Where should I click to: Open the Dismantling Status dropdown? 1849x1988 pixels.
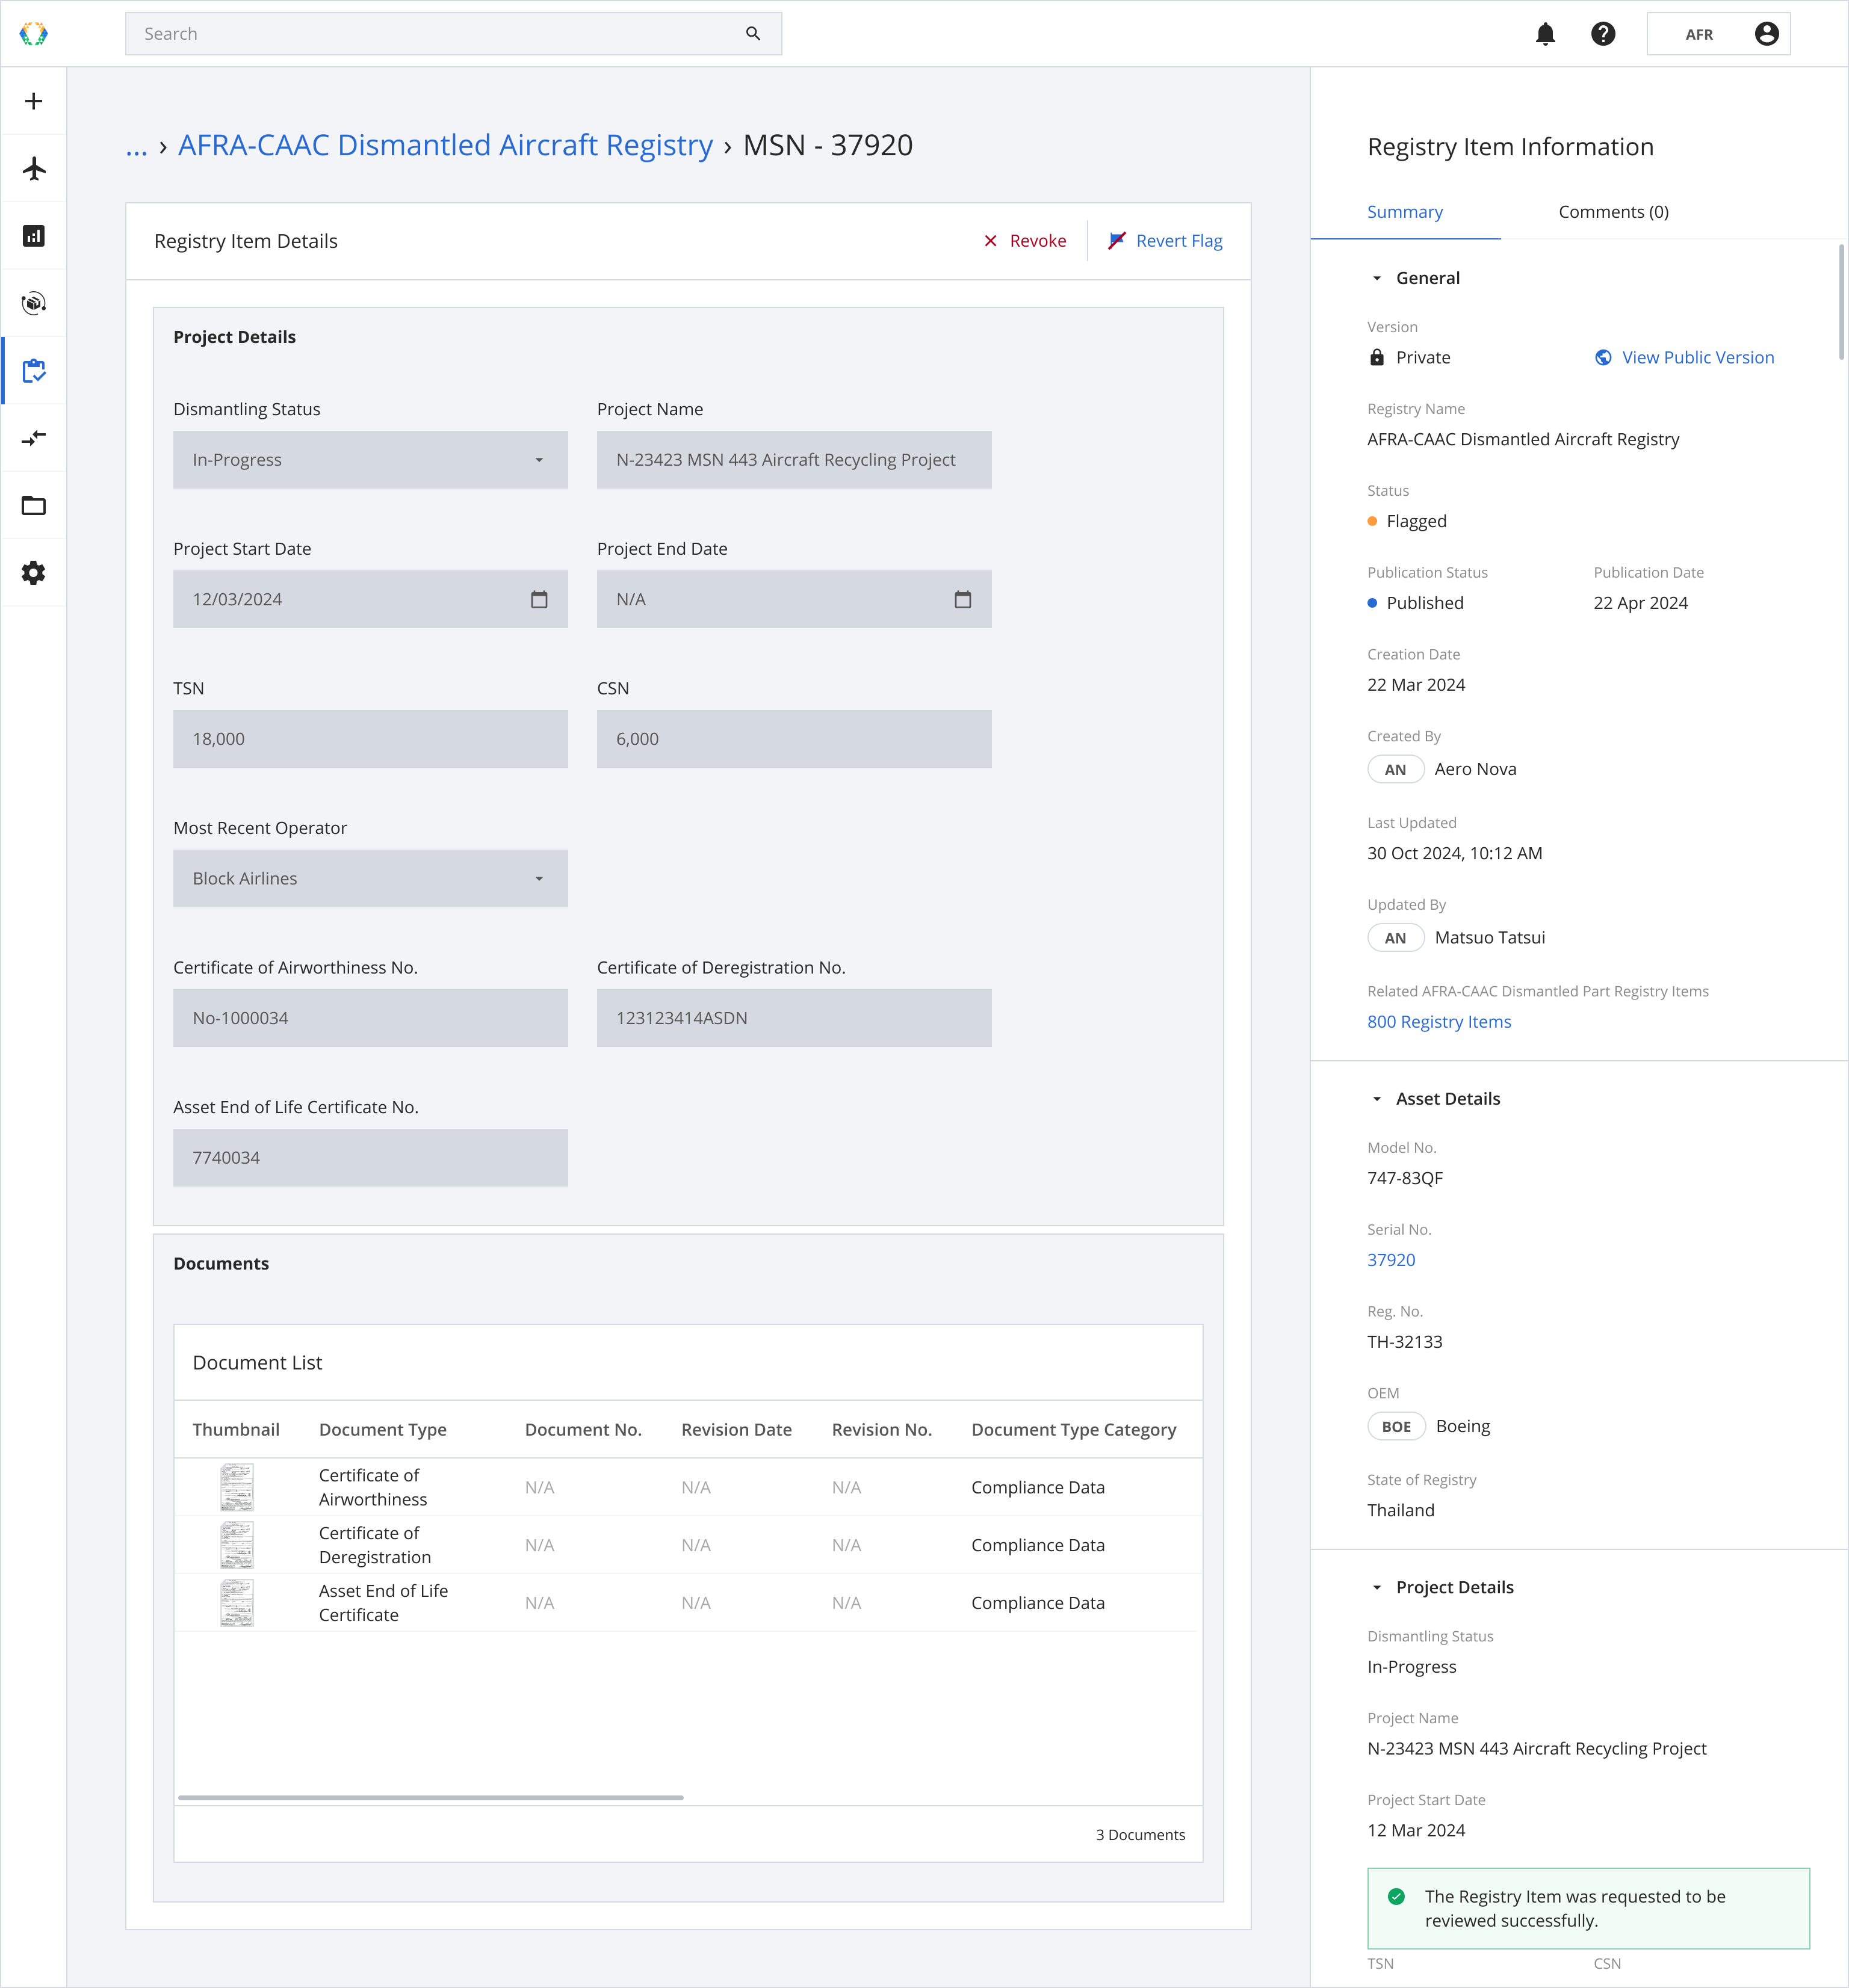point(370,460)
